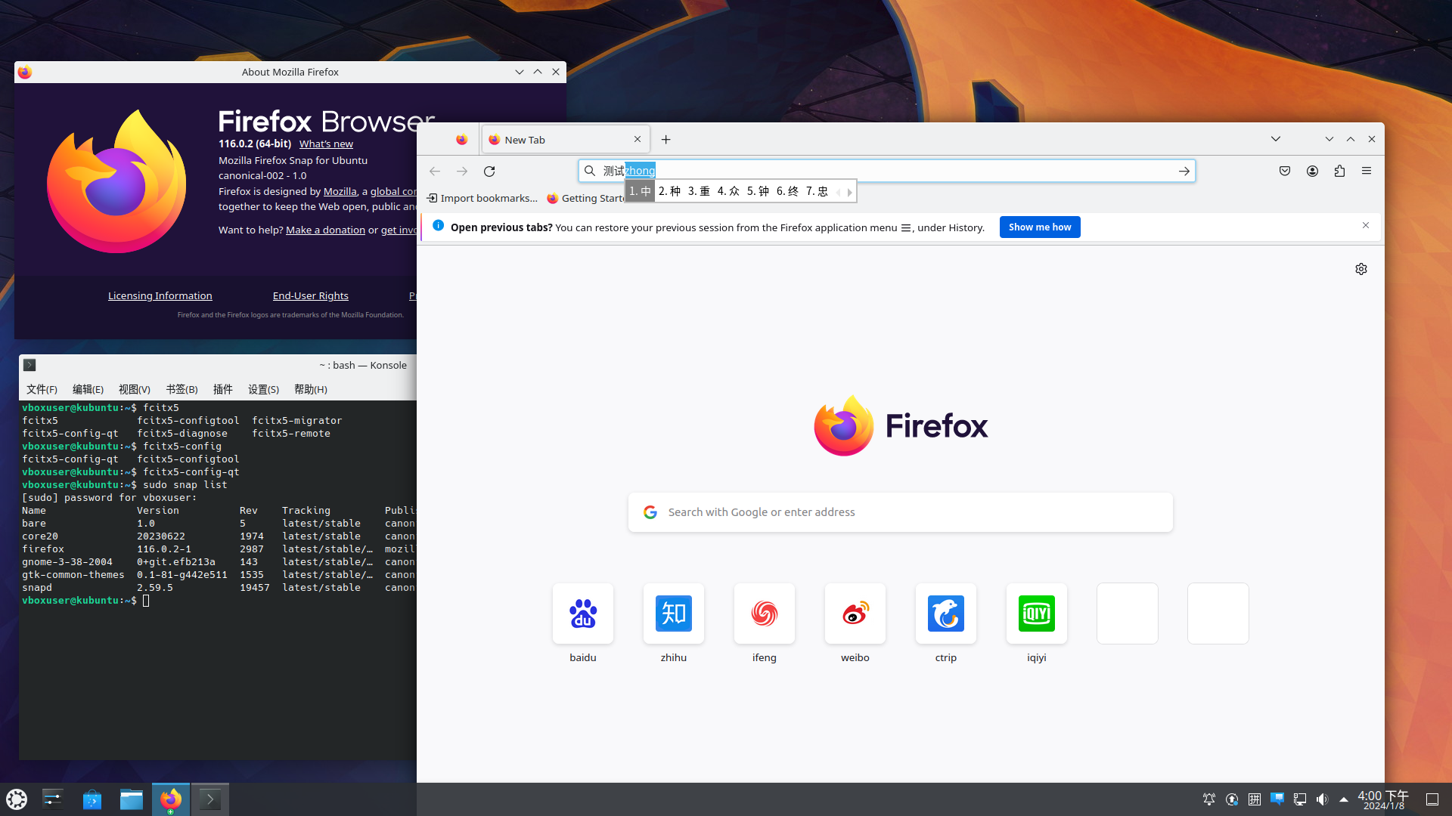Open new tab page personalize gear
Screen dimensions: 1452x816
(1361, 269)
